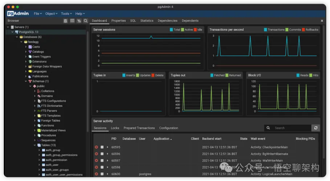Image resolution: width=330 pixels, height=181 pixels.
Task: Switch to the Statistics tab
Action: pos(147,21)
